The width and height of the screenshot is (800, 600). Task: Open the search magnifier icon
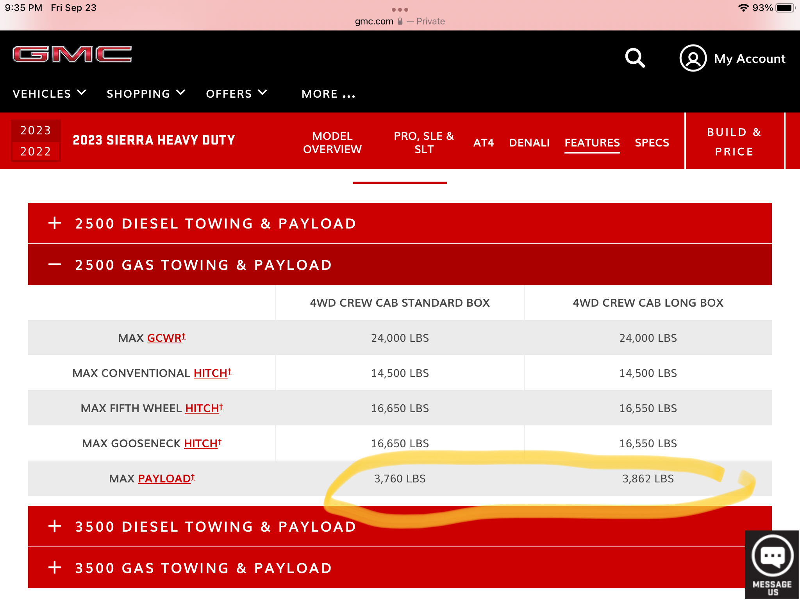635,58
